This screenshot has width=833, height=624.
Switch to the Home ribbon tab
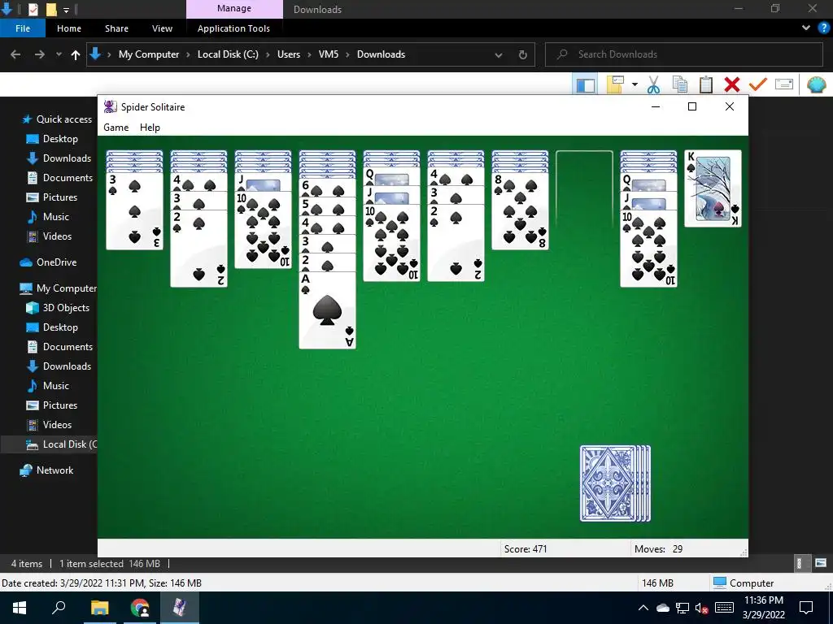coord(69,28)
